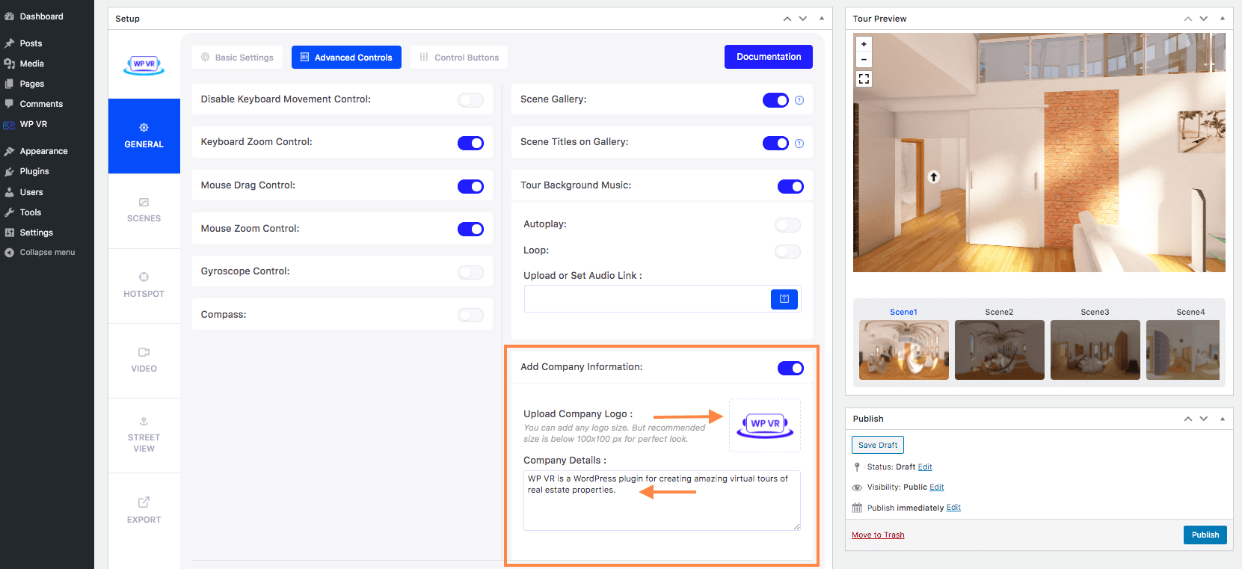Click the Save Draft button
Image resolution: width=1242 pixels, height=569 pixels.
point(877,445)
